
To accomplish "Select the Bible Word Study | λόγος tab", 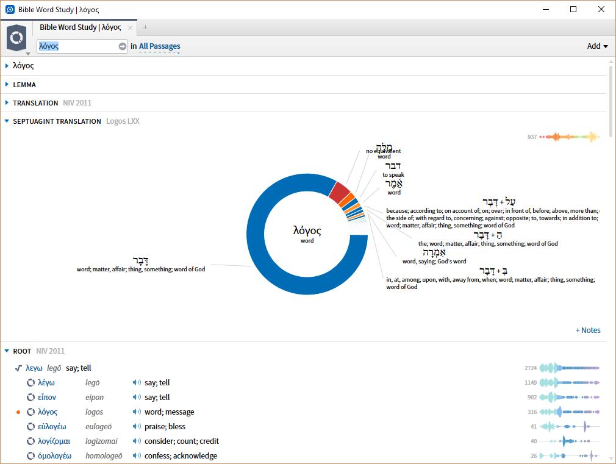I will coord(80,27).
